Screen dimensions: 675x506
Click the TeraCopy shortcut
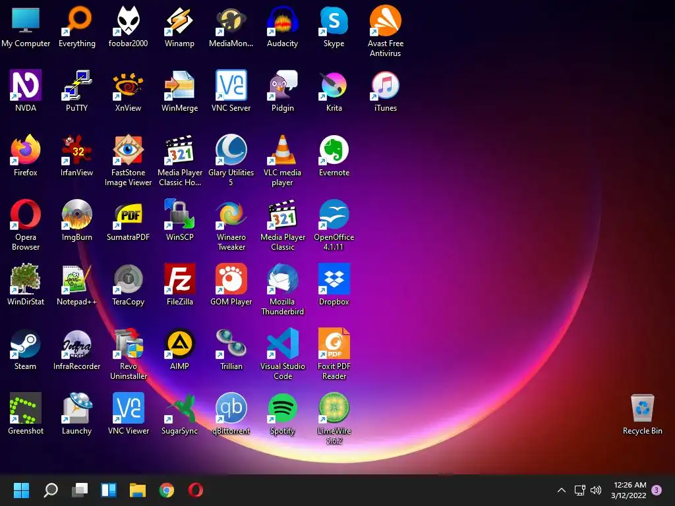tap(129, 279)
